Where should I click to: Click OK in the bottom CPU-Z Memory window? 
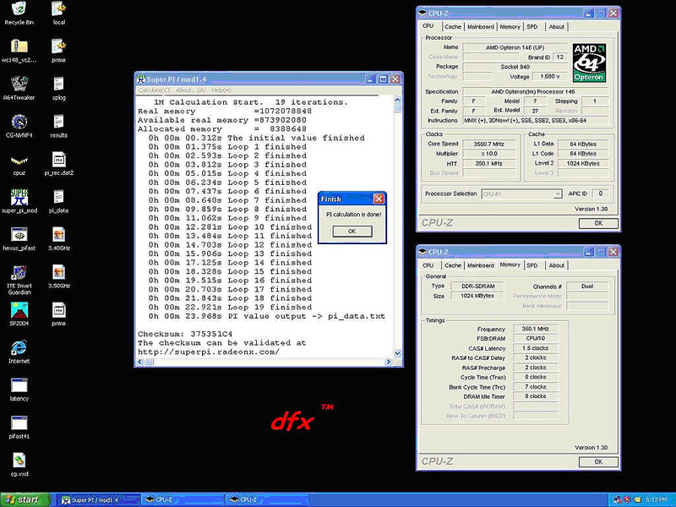pyautogui.click(x=598, y=461)
